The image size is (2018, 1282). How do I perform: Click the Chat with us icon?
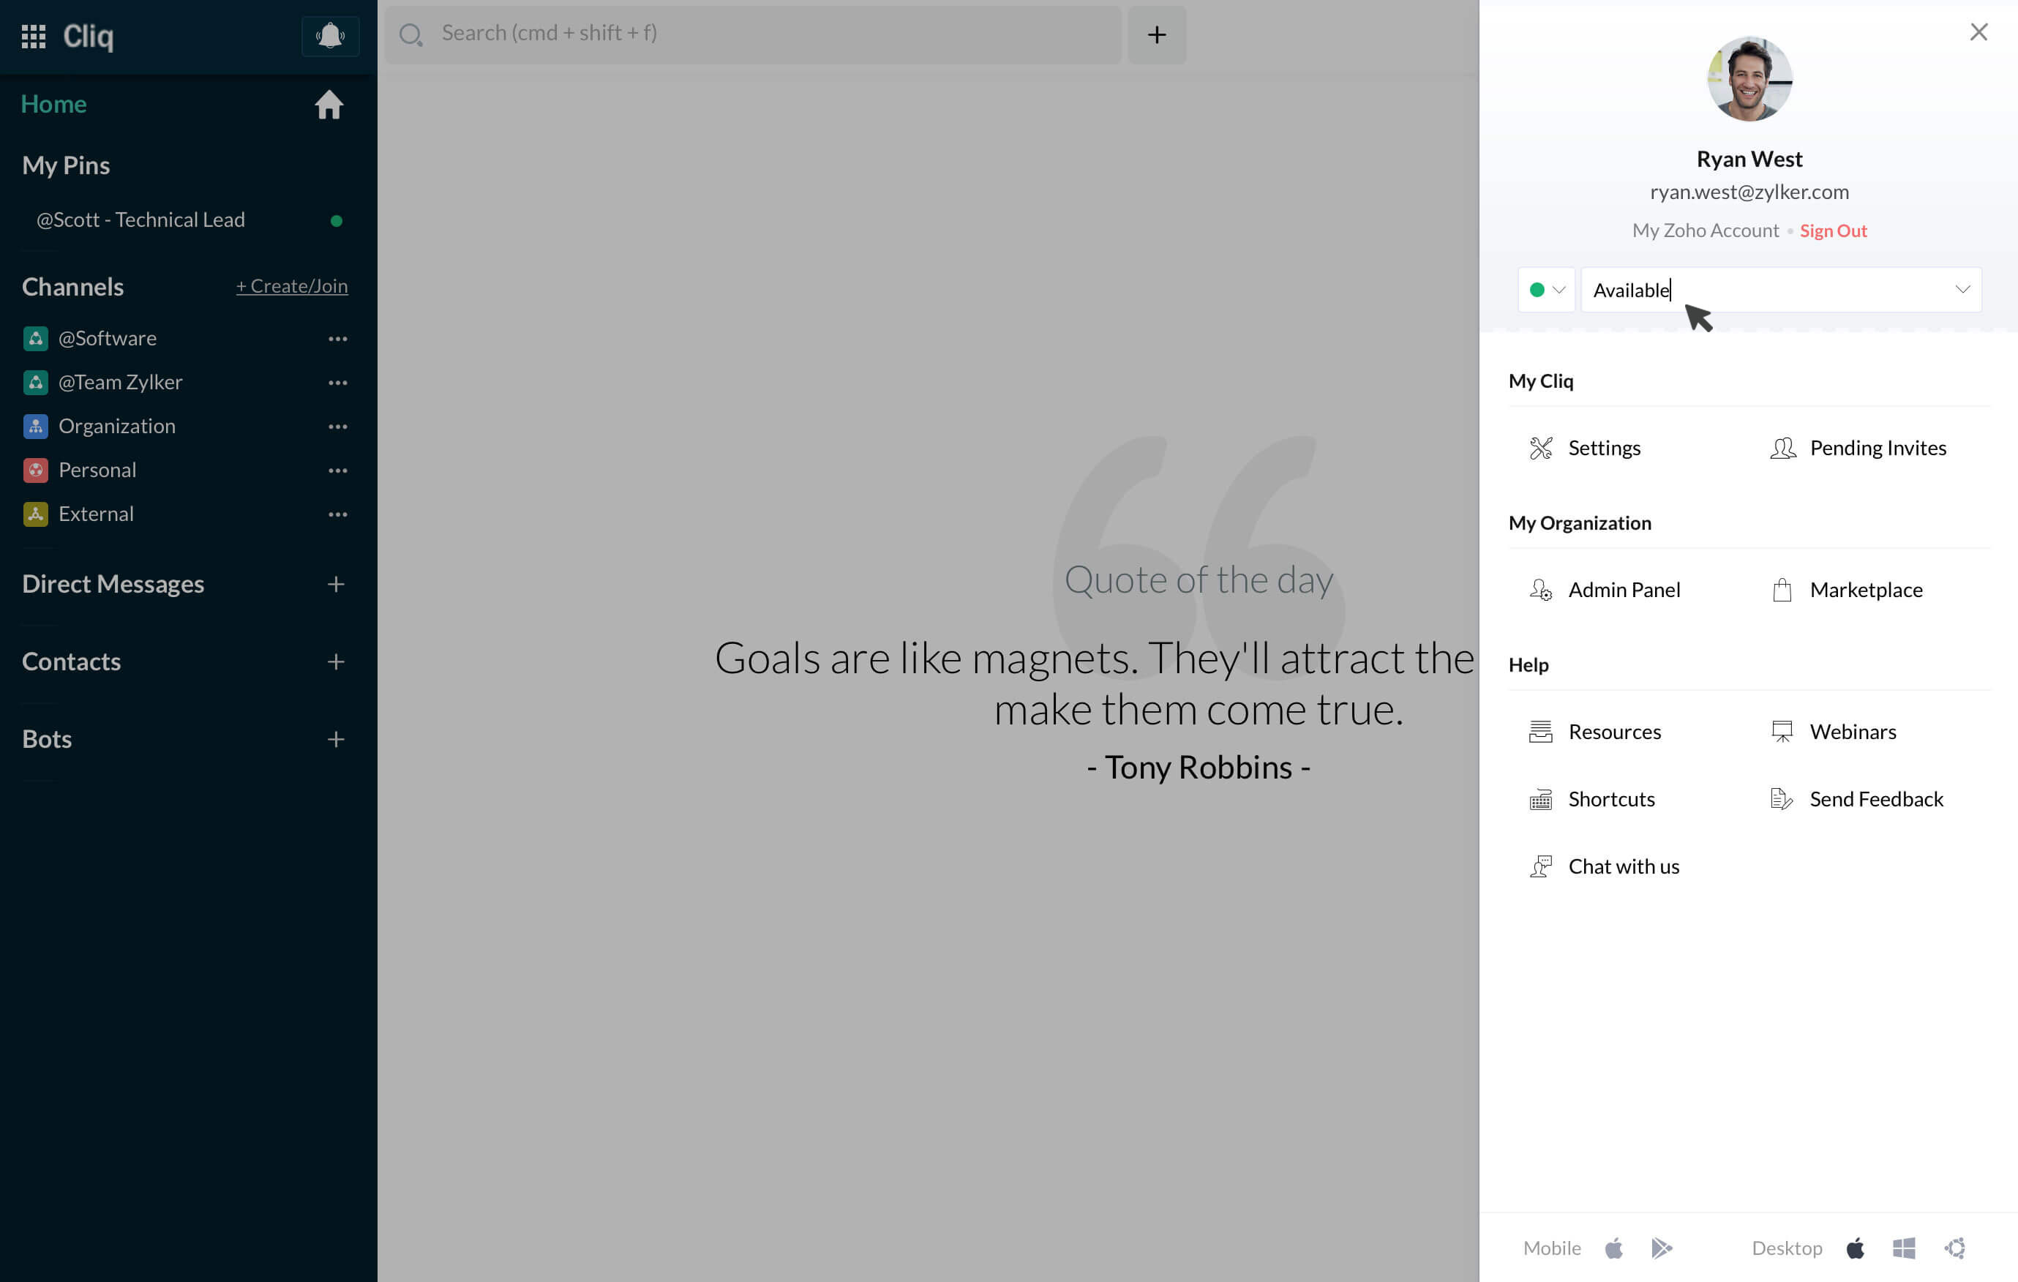[x=1540, y=866]
